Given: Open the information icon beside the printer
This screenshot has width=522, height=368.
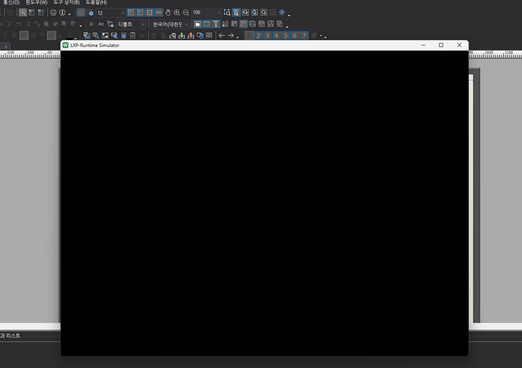Looking at the screenshot, I should 63,12.
